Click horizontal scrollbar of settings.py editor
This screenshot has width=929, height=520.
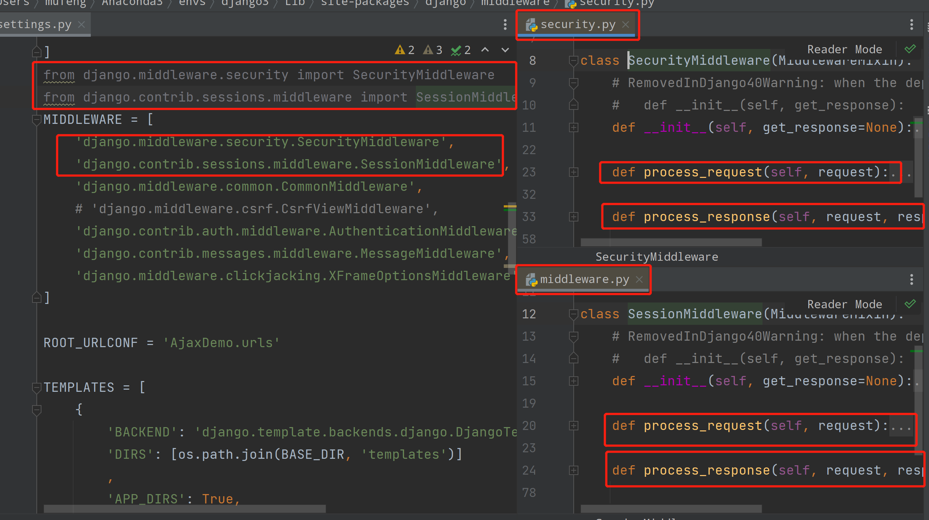point(184,508)
